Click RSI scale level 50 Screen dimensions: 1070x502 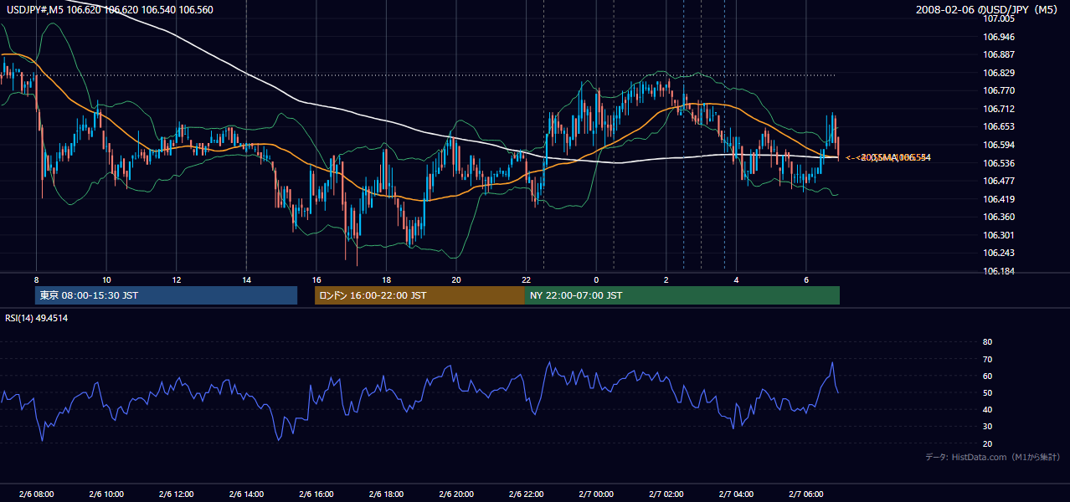point(987,392)
